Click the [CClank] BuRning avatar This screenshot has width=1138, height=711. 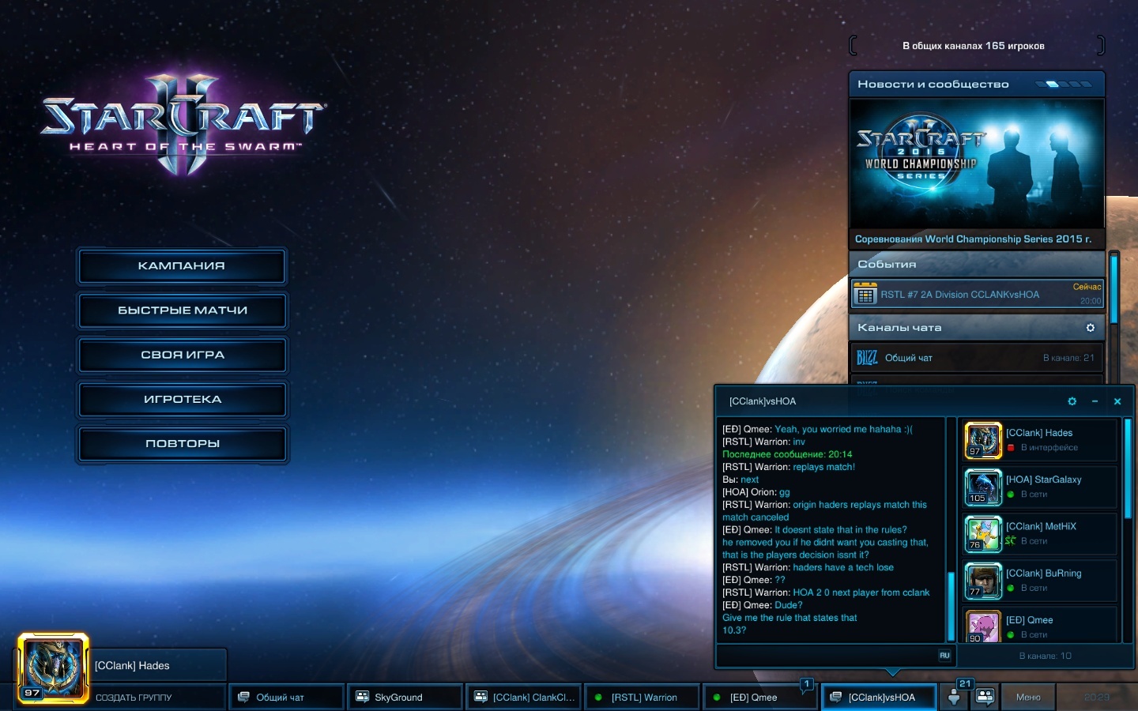983,581
